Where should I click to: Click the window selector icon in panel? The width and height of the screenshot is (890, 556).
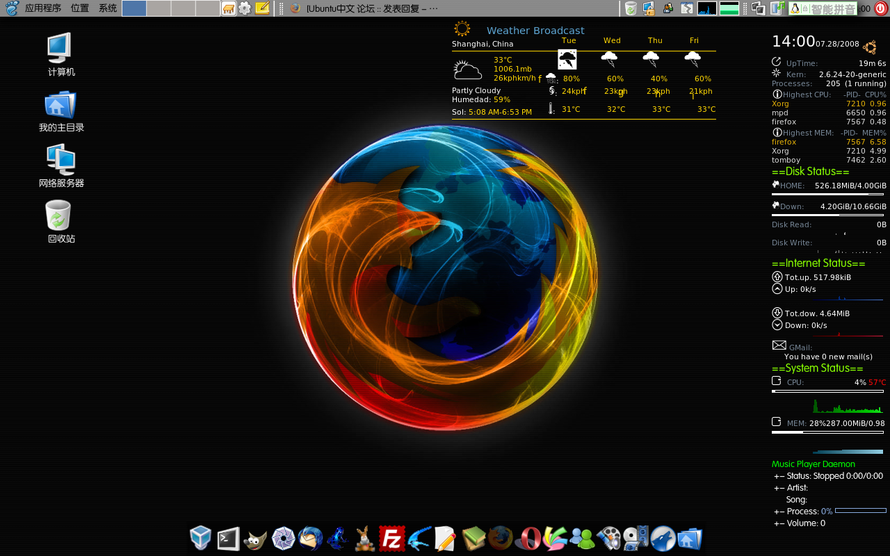tap(759, 8)
